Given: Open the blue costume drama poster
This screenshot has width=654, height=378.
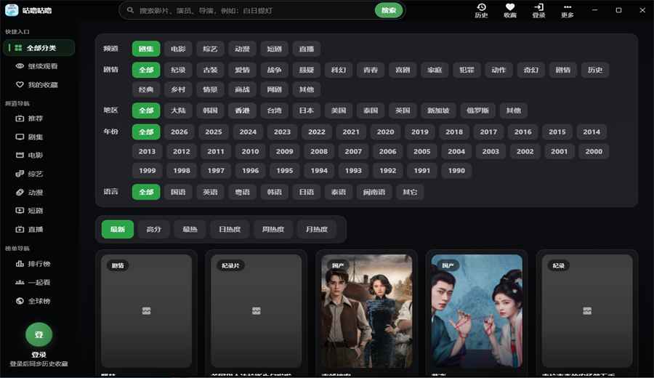Looking at the screenshot, I should [x=477, y=311].
